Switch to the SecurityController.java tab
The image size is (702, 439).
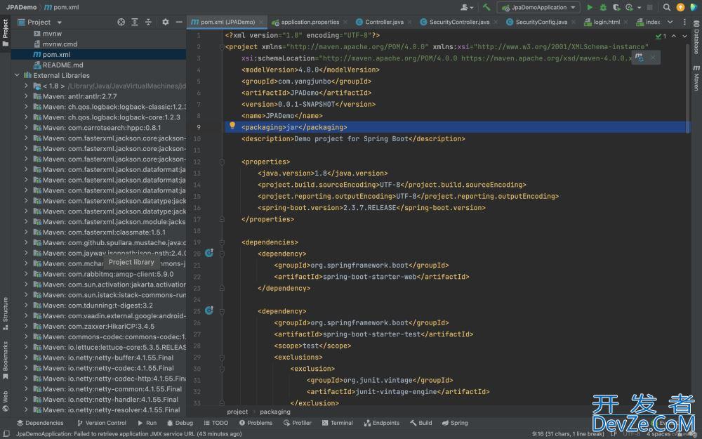pos(459,22)
